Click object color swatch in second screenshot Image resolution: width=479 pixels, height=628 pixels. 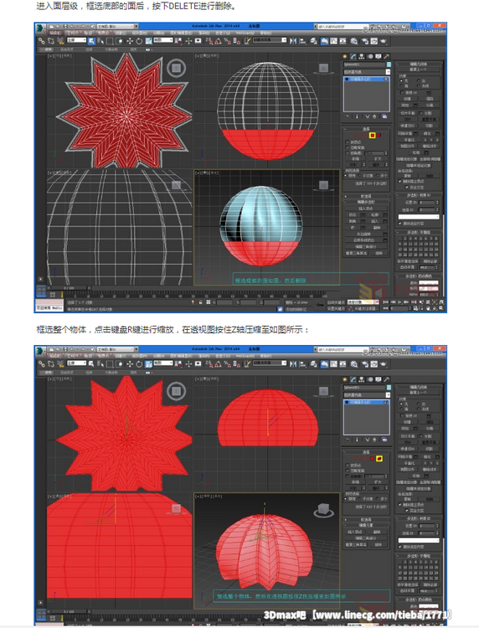389,388
